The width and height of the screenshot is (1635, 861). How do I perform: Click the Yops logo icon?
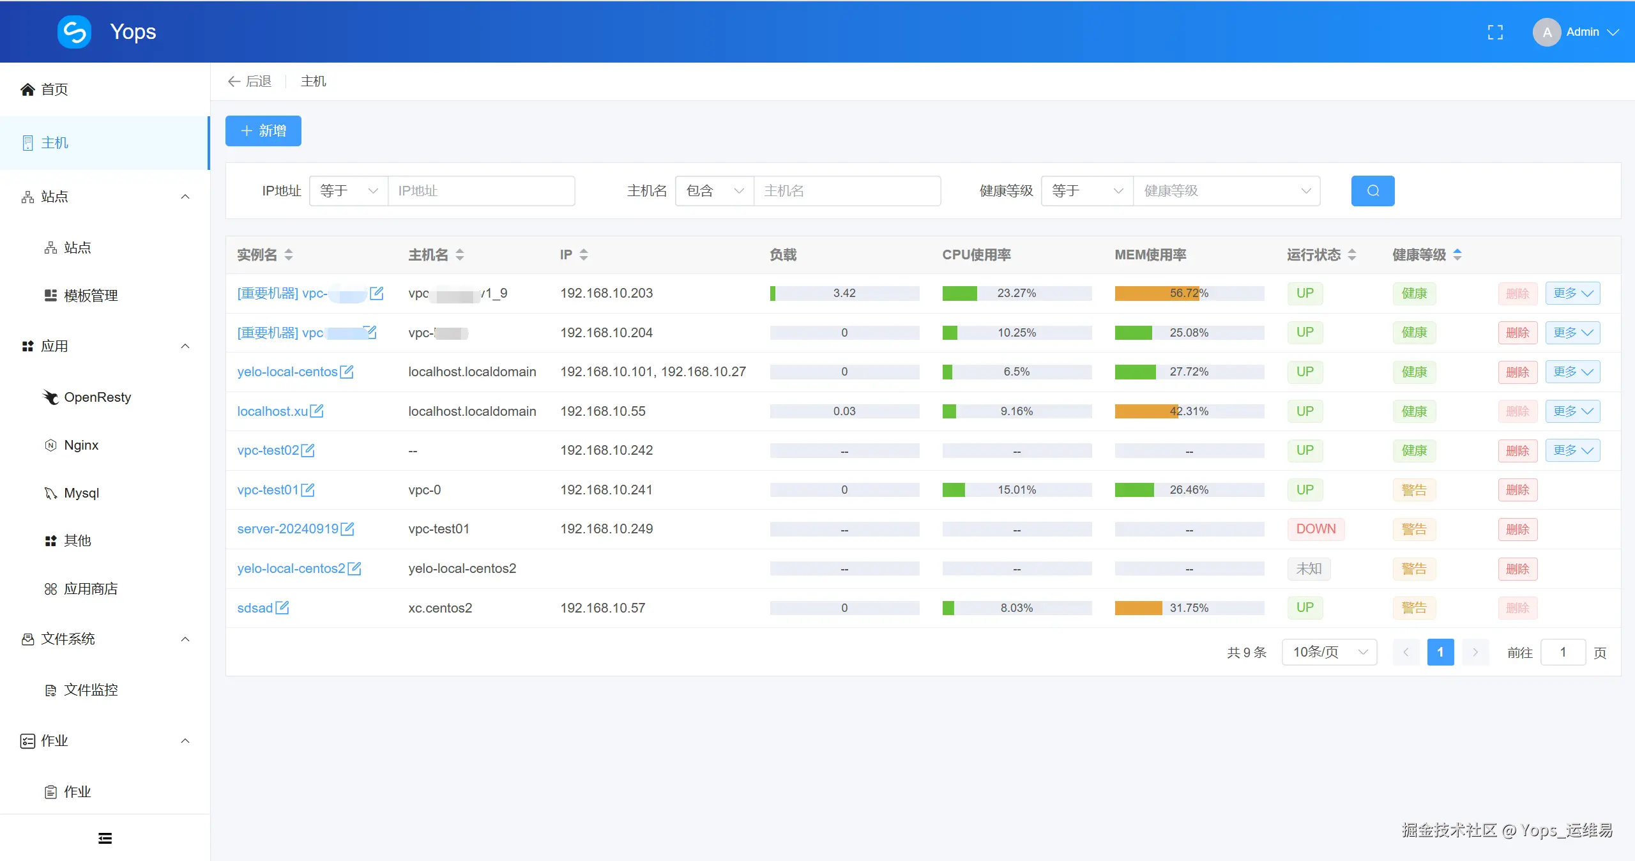pyautogui.click(x=74, y=32)
